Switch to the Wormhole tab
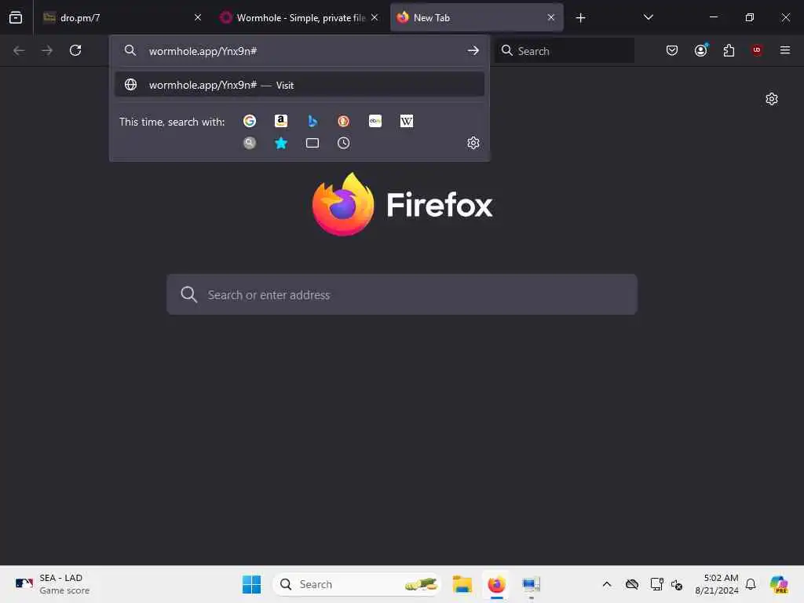Viewport: 804px width, 603px height. [x=300, y=17]
